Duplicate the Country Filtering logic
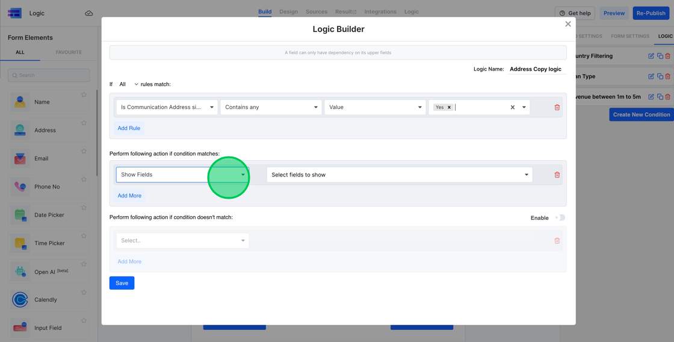 660,56
